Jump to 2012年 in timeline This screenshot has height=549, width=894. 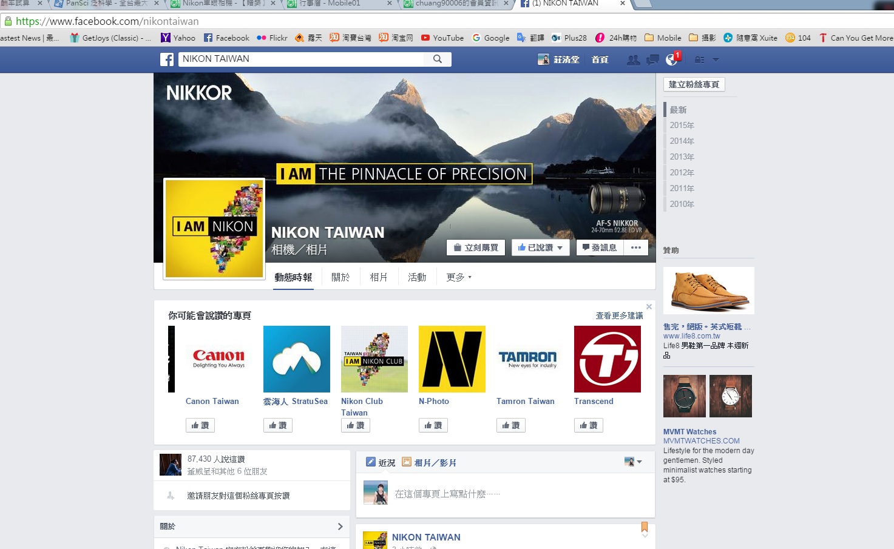tap(682, 173)
